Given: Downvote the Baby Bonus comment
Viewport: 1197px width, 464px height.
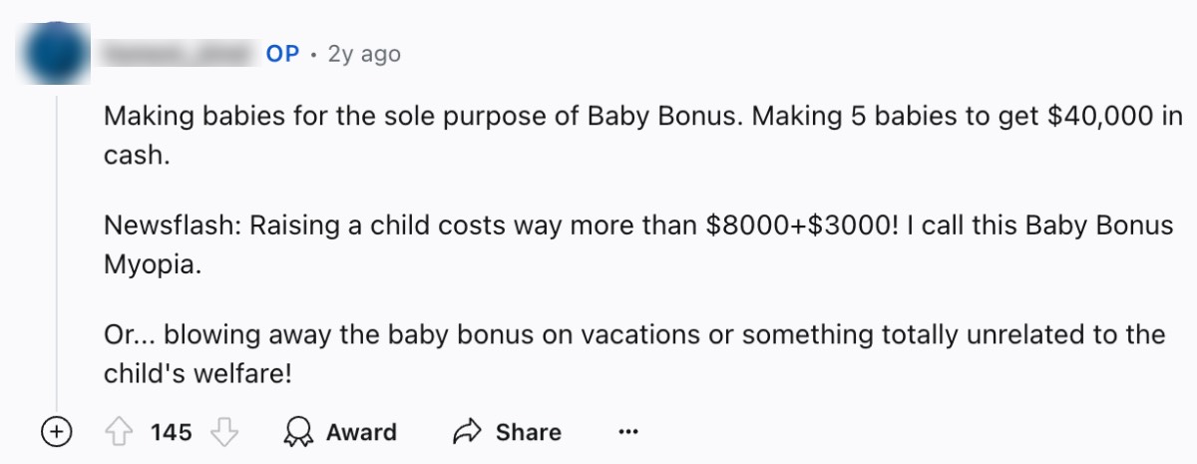Looking at the screenshot, I should (226, 432).
